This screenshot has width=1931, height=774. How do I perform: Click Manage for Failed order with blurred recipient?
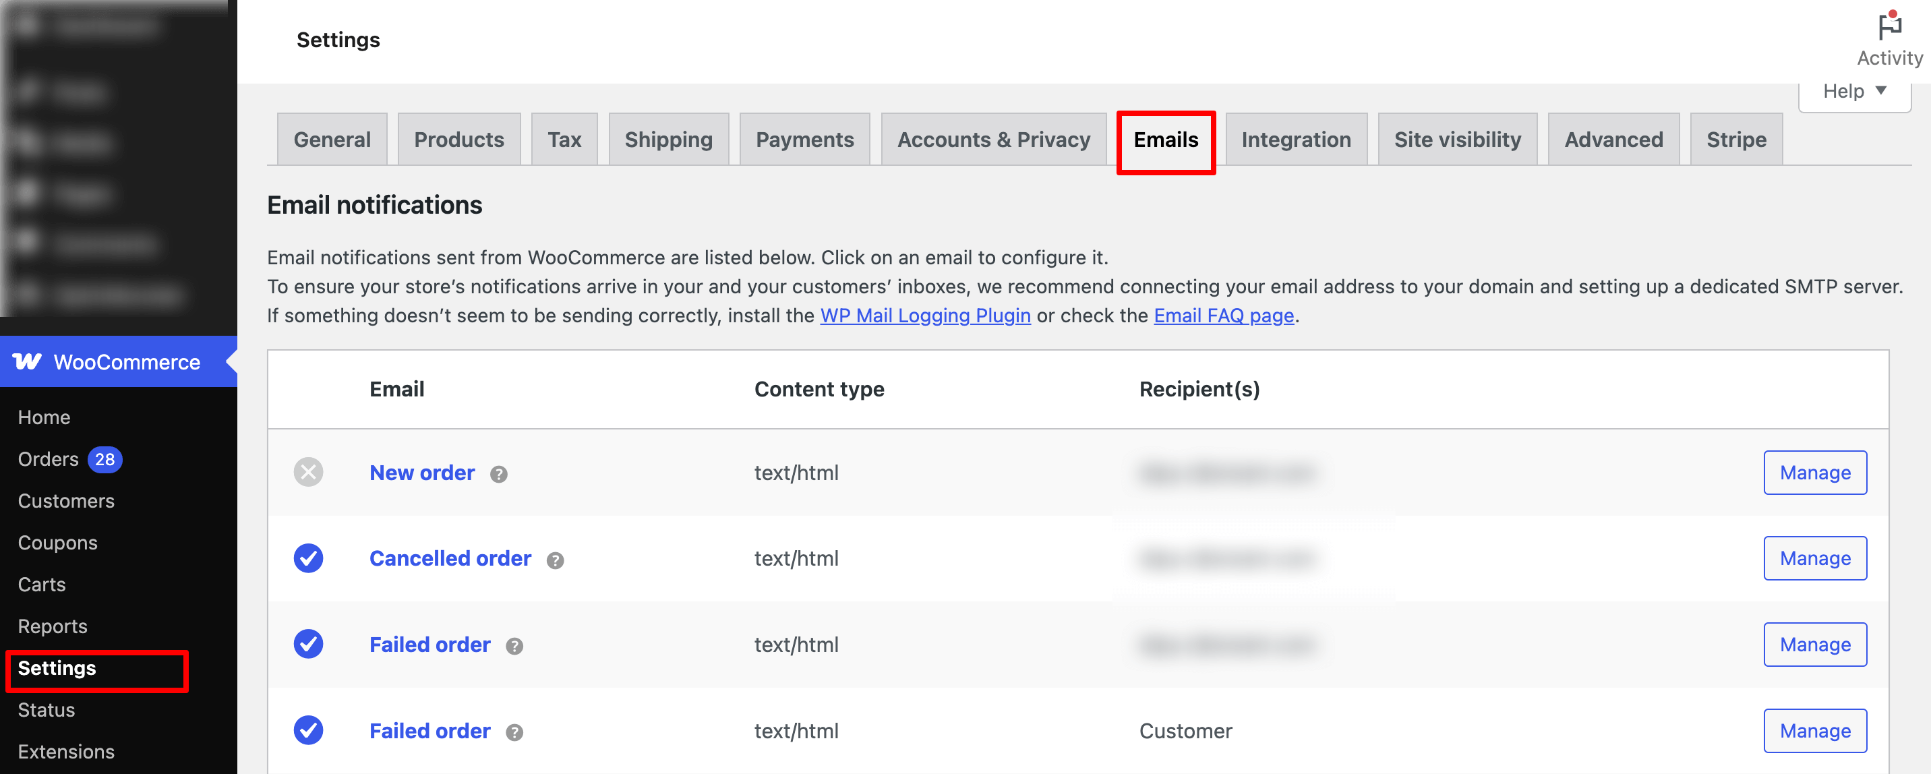point(1815,645)
